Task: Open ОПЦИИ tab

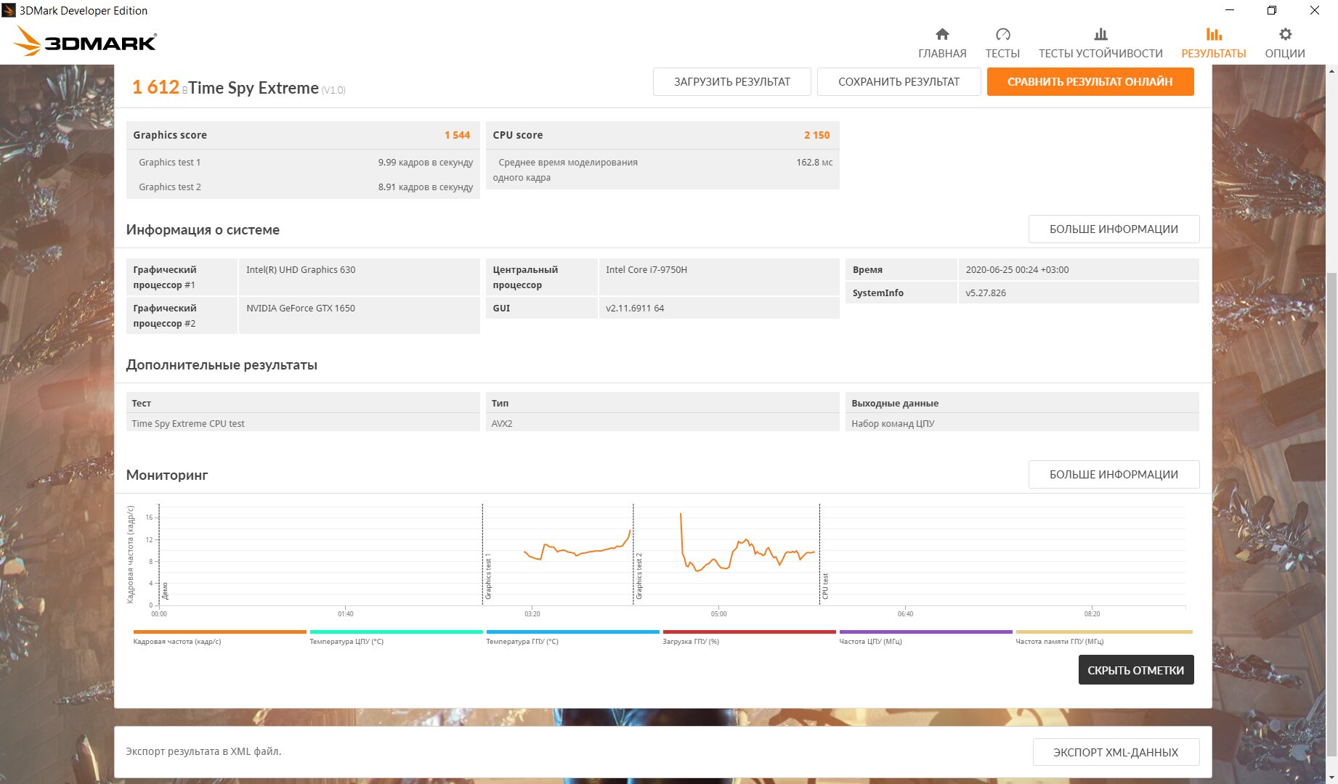Action: click(1285, 53)
